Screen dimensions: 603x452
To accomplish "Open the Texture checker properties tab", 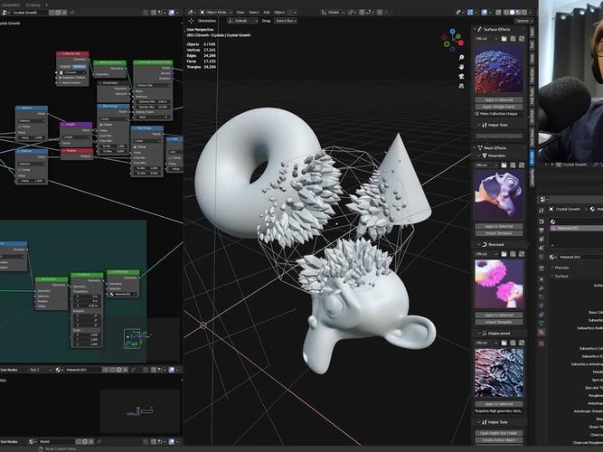I will click(542, 343).
